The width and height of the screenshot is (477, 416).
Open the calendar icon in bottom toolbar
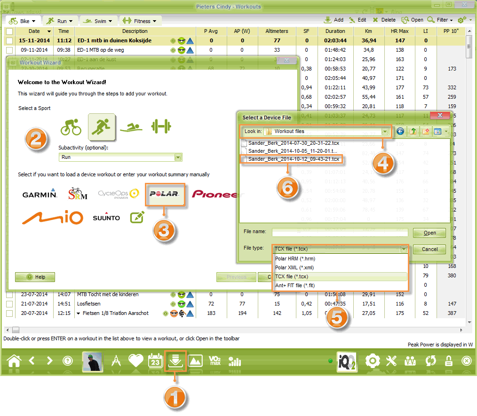tap(155, 361)
